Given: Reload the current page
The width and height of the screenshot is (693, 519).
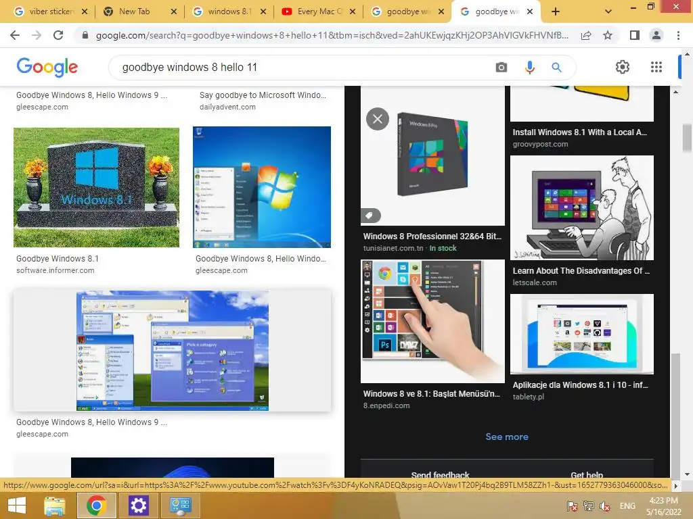Looking at the screenshot, I should coord(58,35).
